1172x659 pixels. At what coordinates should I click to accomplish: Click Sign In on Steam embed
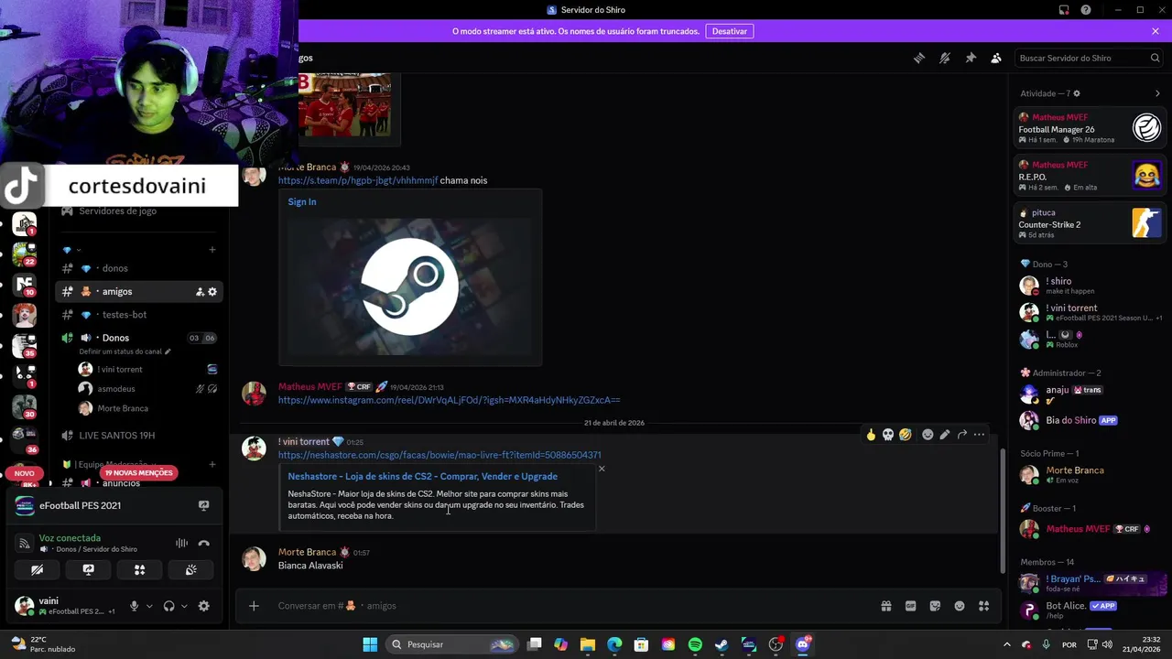(302, 201)
